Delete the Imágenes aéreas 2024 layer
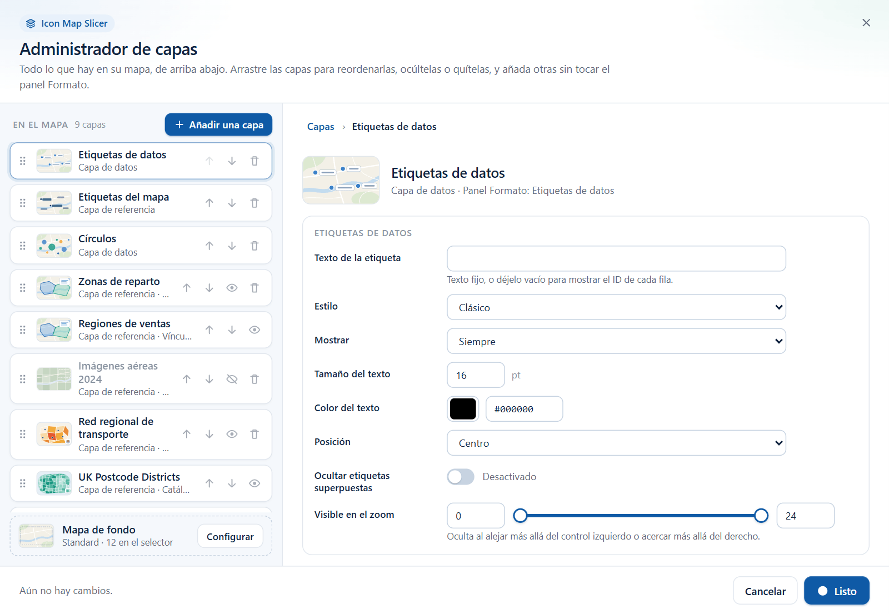The width and height of the screenshot is (889, 614). tap(254, 379)
